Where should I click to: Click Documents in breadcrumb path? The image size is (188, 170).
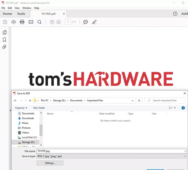click(x=76, y=100)
